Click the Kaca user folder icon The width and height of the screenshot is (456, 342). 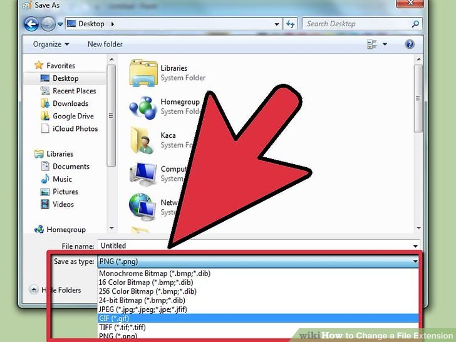(143, 141)
